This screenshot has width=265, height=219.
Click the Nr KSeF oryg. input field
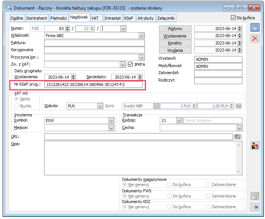pos(93,84)
